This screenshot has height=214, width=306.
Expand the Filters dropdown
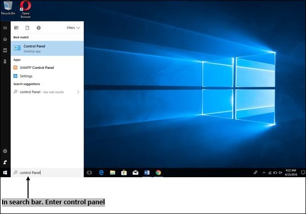point(72,28)
